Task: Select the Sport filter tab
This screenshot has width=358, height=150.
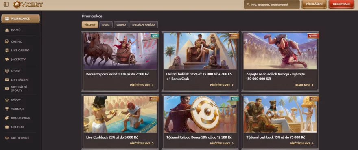Action: pos(106,25)
